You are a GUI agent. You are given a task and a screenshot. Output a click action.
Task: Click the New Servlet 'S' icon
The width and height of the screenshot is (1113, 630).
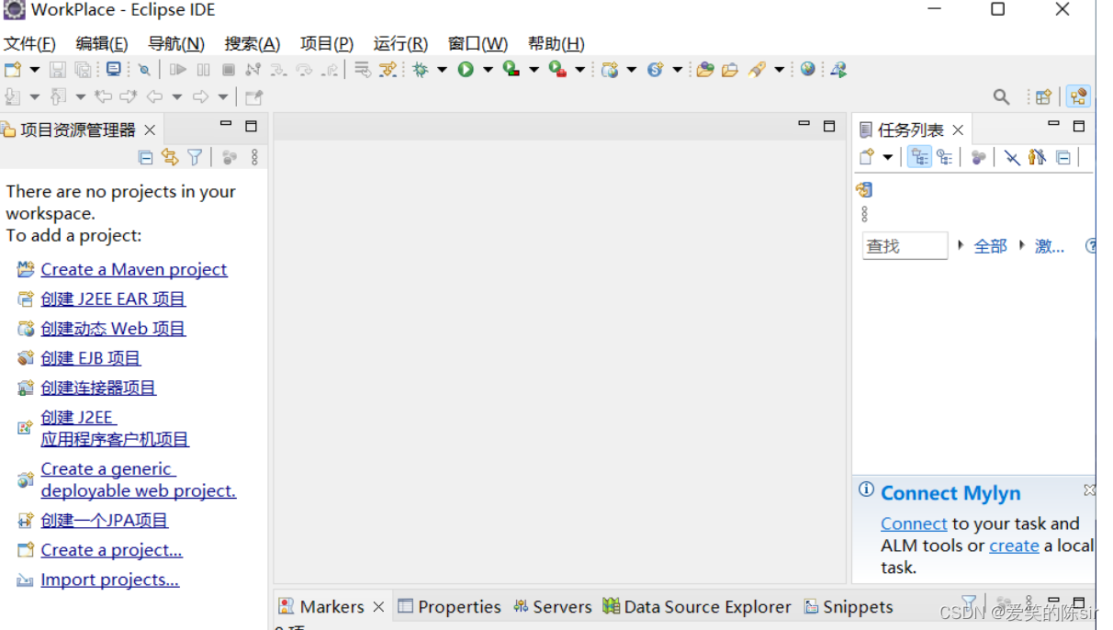[x=655, y=69]
